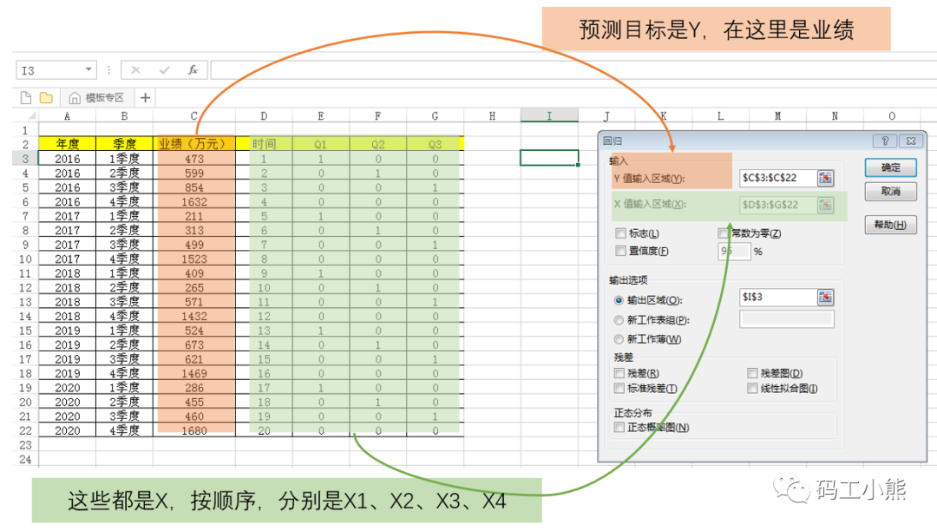The height and width of the screenshot is (531, 937).
Task: Enable the 常数为零 checkbox
Action: coord(724,233)
